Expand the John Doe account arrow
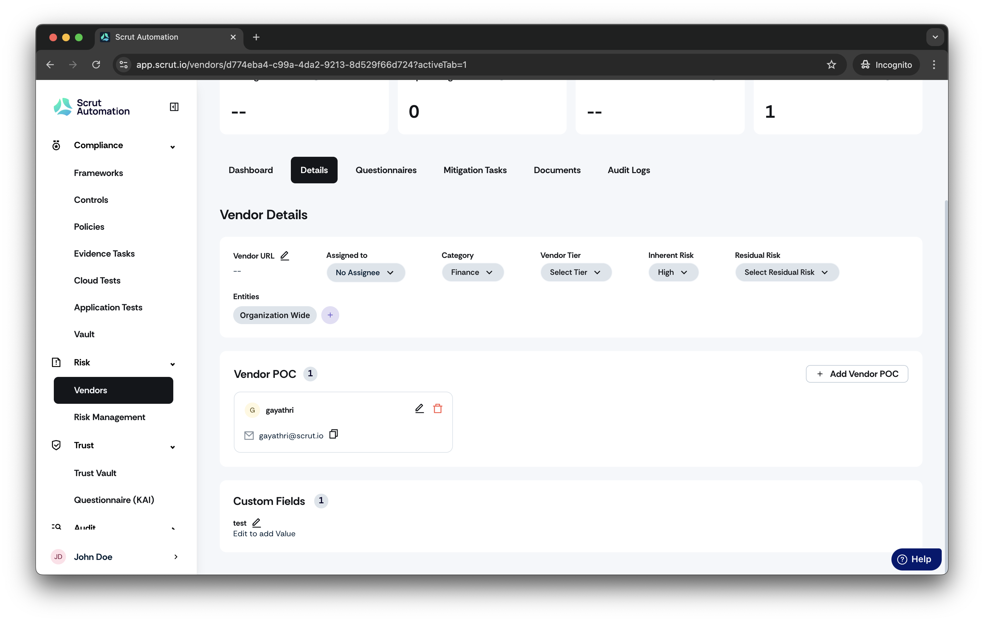The width and height of the screenshot is (984, 622). 176,557
